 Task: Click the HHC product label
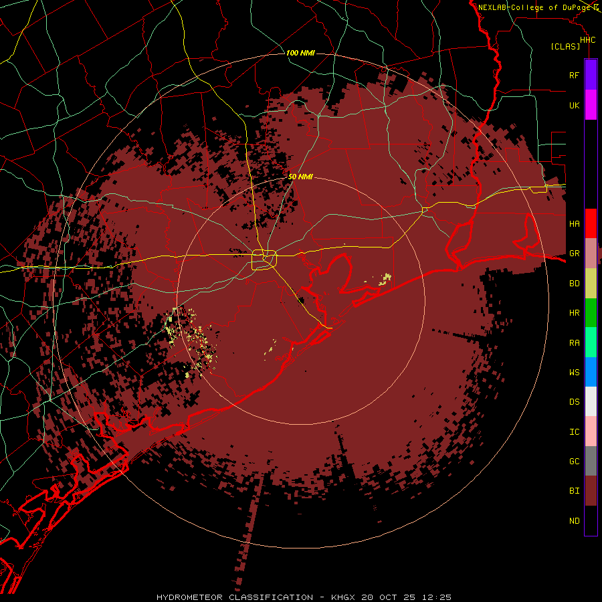[x=588, y=40]
